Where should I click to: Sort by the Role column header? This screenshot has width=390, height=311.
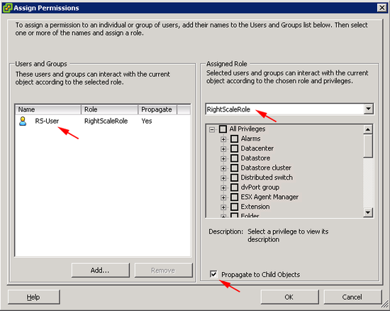tap(109, 109)
